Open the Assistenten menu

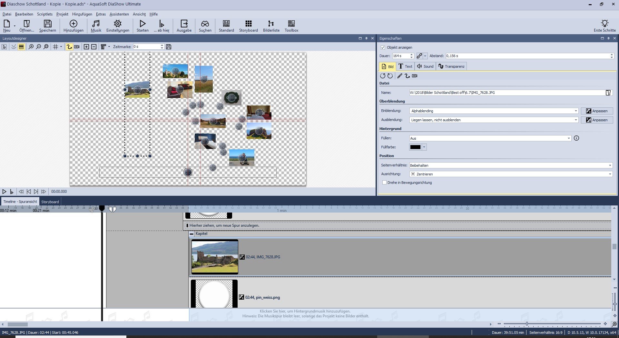tap(119, 14)
